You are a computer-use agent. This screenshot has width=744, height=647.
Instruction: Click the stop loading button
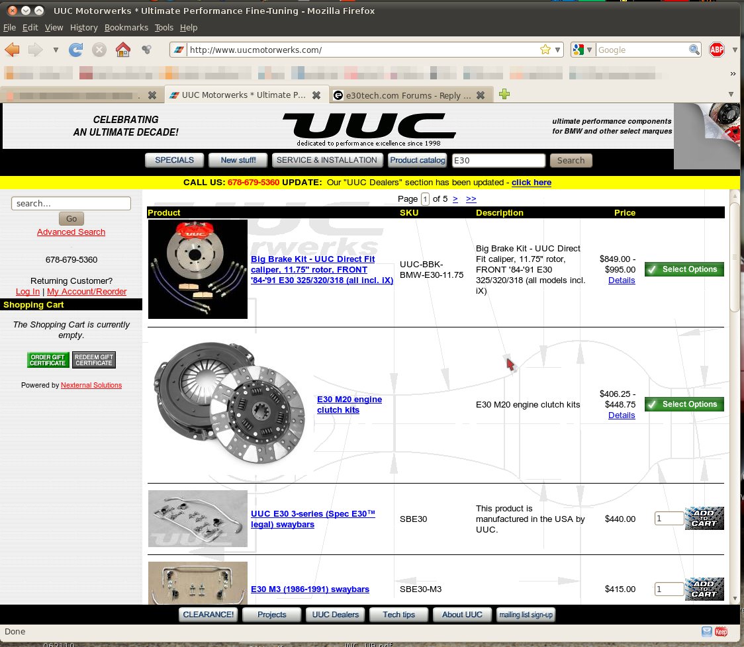[99, 50]
